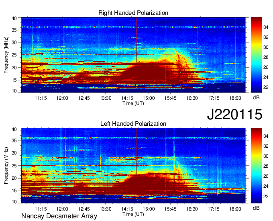
Task: Click the 40 MHz tick of Right Handed plot
Action: coord(14,18)
